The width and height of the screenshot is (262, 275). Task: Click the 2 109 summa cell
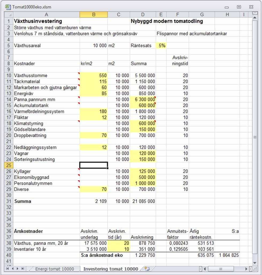94,201
